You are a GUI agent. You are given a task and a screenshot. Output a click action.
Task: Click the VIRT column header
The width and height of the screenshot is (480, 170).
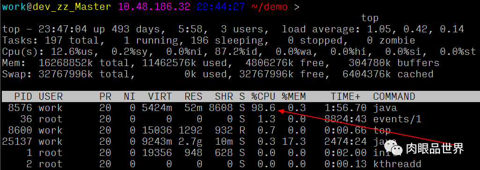click(x=160, y=96)
